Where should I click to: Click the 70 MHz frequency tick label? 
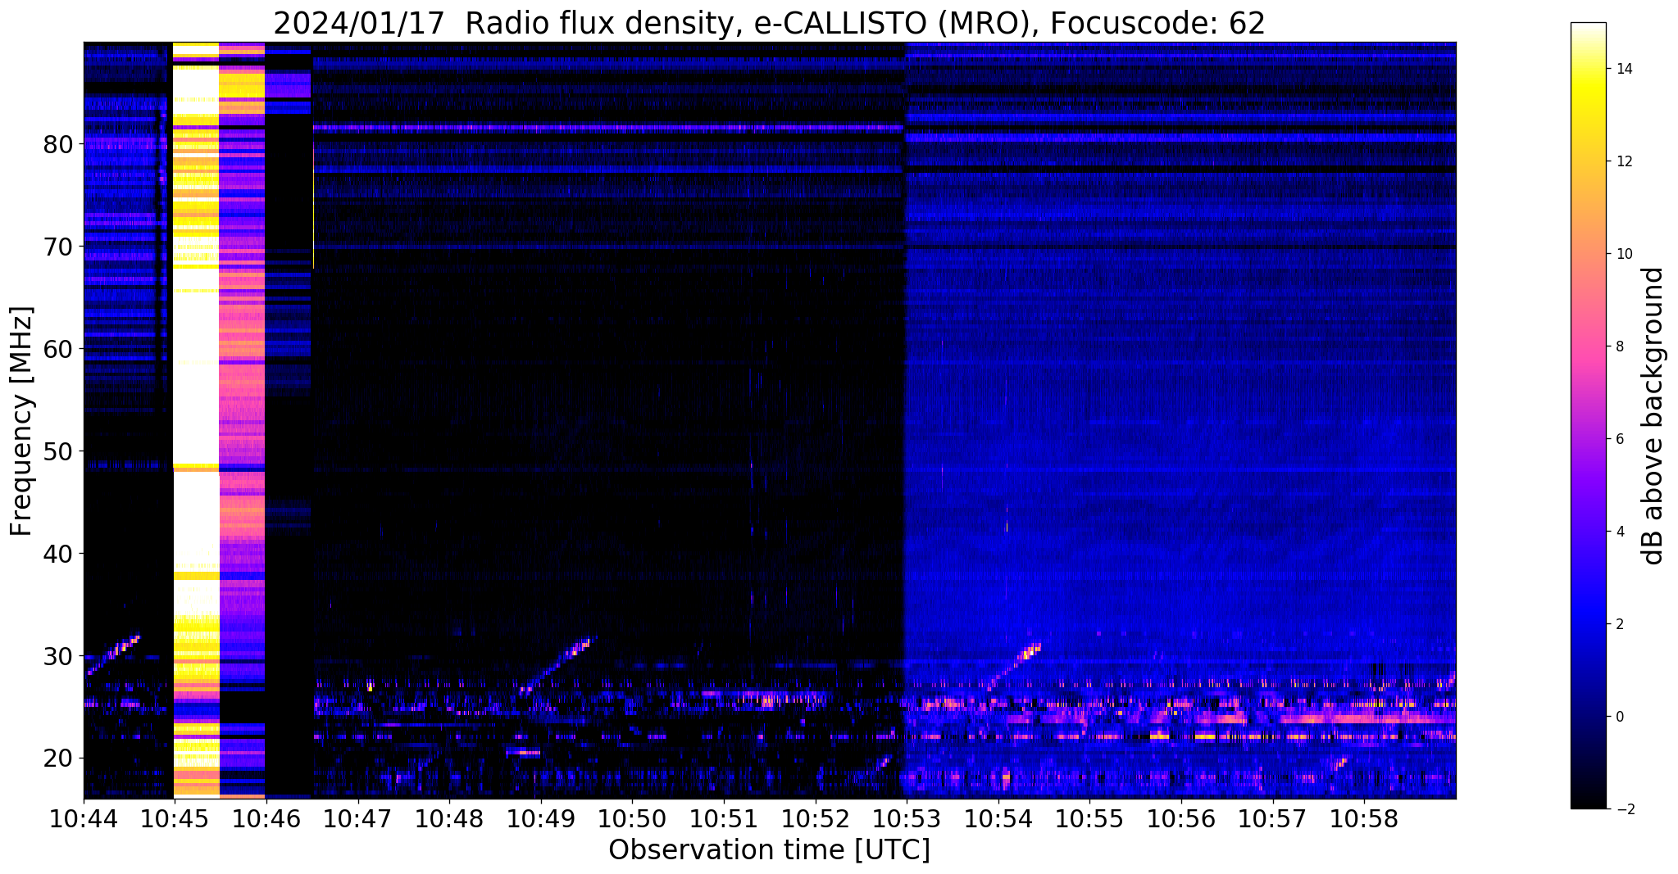coord(58,247)
